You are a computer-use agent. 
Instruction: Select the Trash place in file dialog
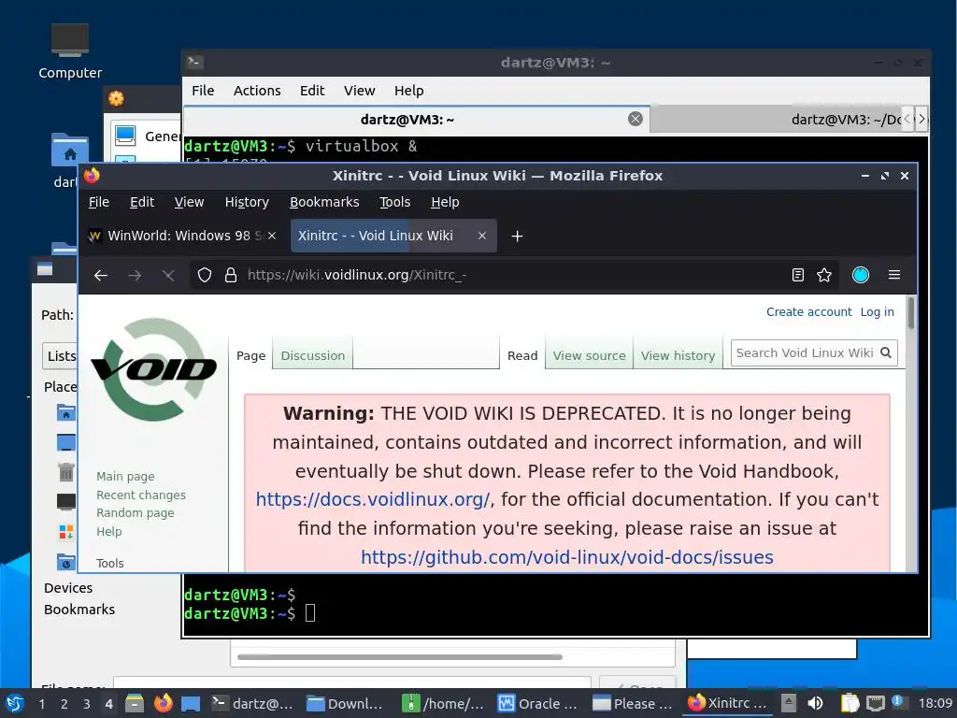(66, 471)
